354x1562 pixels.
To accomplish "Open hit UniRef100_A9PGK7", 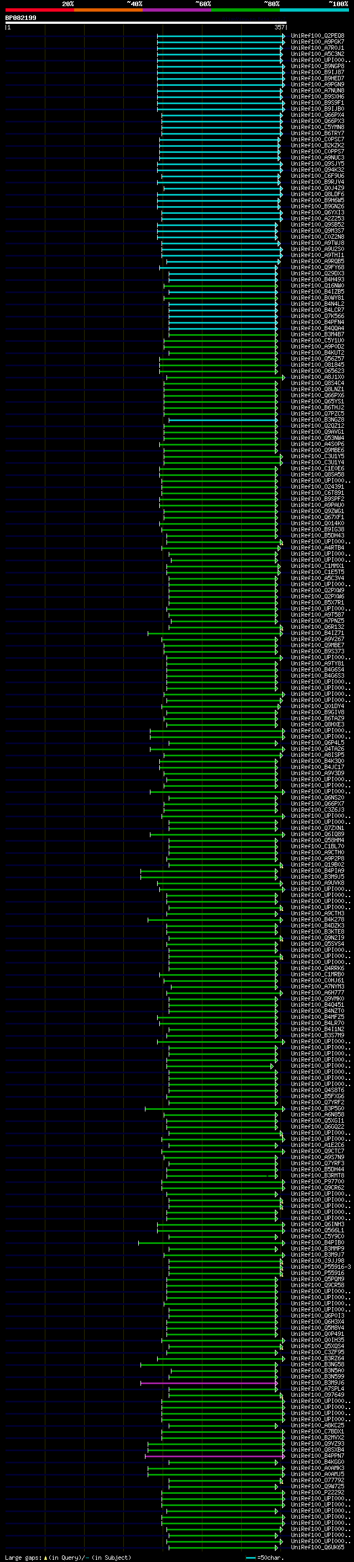I will click(317, 42).
